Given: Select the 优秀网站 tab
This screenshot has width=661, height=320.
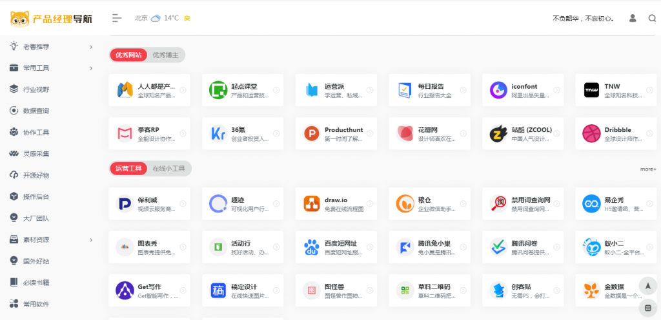Looking at the screenshot, I should 128,55.
